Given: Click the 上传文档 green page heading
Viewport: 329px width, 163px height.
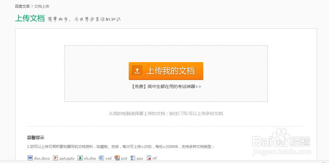Looking at the screenshot, I should (x=30, y=18).
